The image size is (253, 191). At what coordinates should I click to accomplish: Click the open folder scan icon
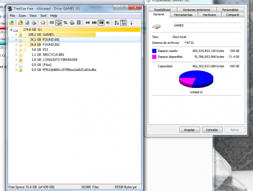click(x=21, y=23)
